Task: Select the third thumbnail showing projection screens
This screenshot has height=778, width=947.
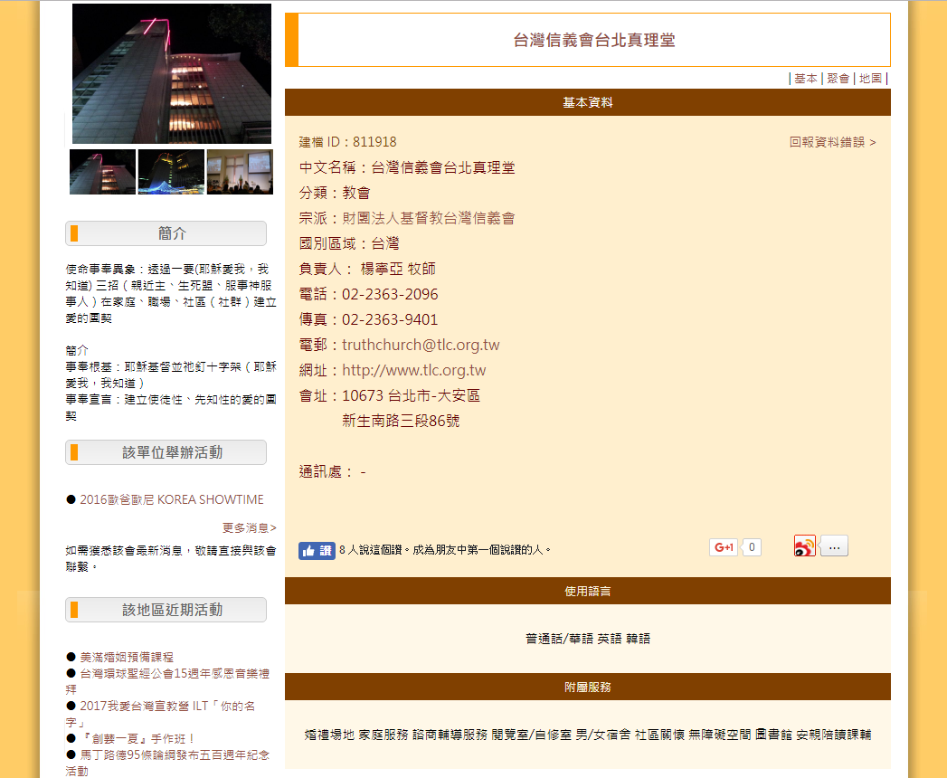Action: point(240,172)
